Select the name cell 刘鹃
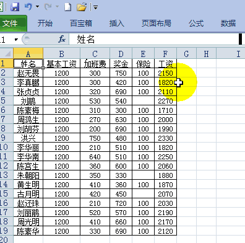The height and width of the screenshot is (243, 245). 28,100
